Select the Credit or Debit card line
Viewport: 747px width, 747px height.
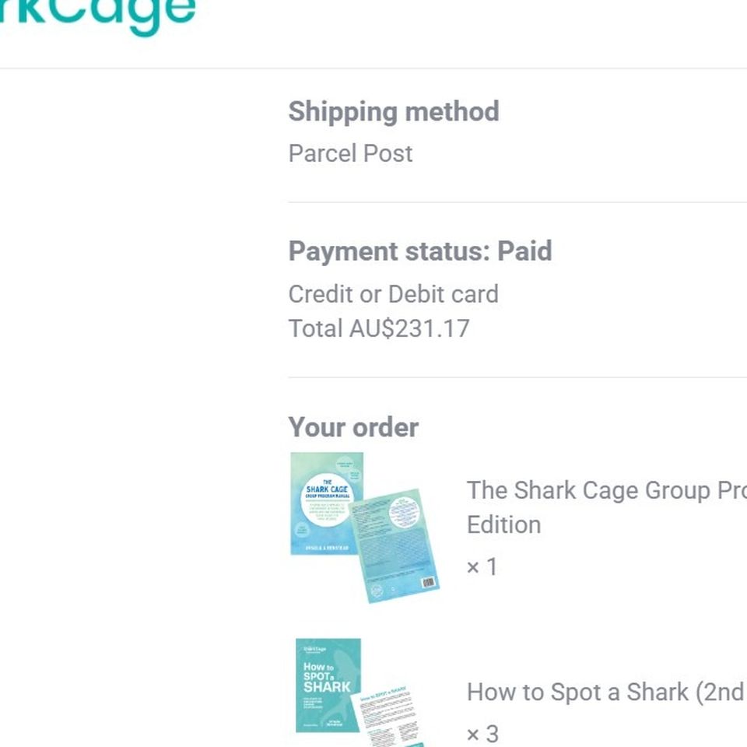[394, 294]
